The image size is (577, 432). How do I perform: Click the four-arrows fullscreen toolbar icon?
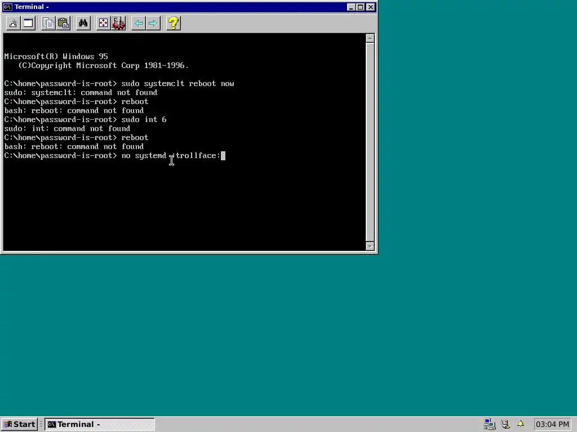(104, 24)
